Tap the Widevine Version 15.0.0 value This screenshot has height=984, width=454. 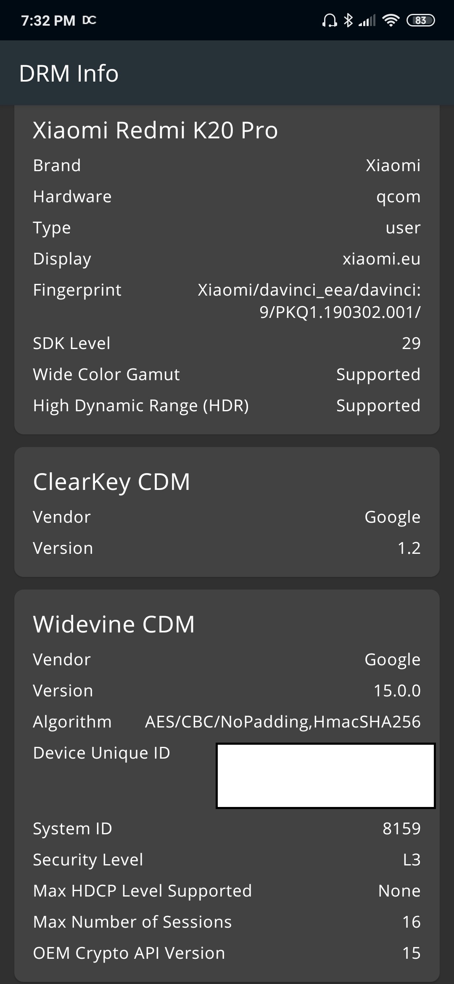[397, 690]
